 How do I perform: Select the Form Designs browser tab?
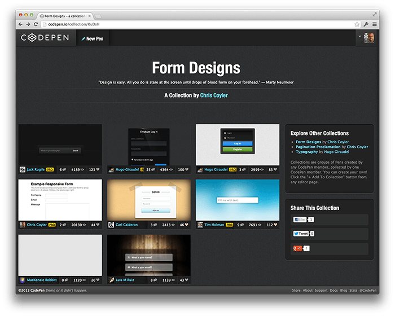coord(65,16)
